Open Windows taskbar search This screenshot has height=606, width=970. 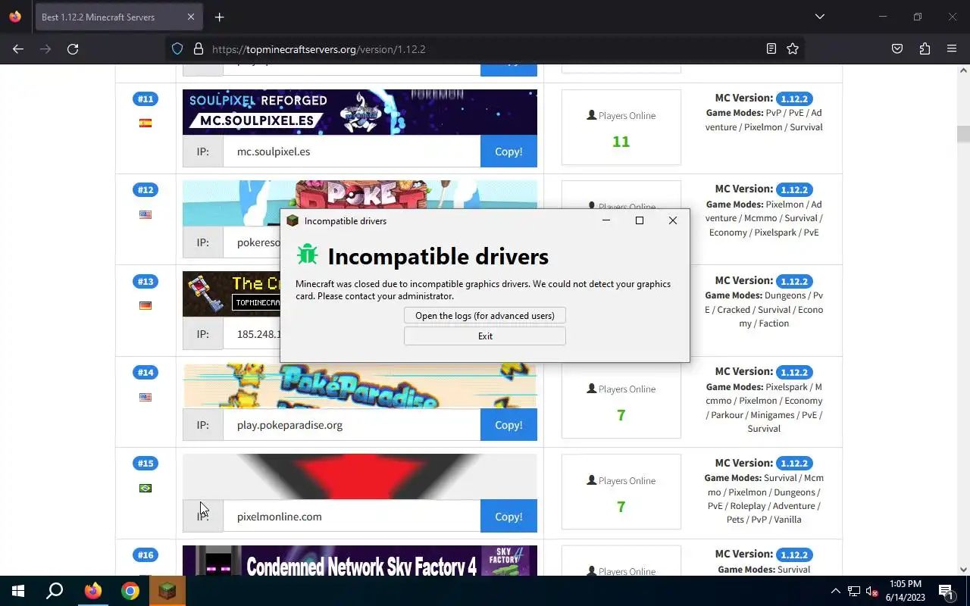[55, 591]
